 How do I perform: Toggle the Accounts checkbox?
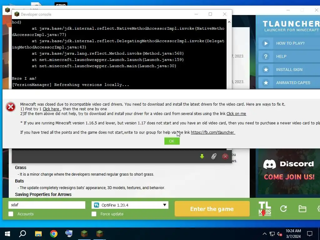pos(11,214)
